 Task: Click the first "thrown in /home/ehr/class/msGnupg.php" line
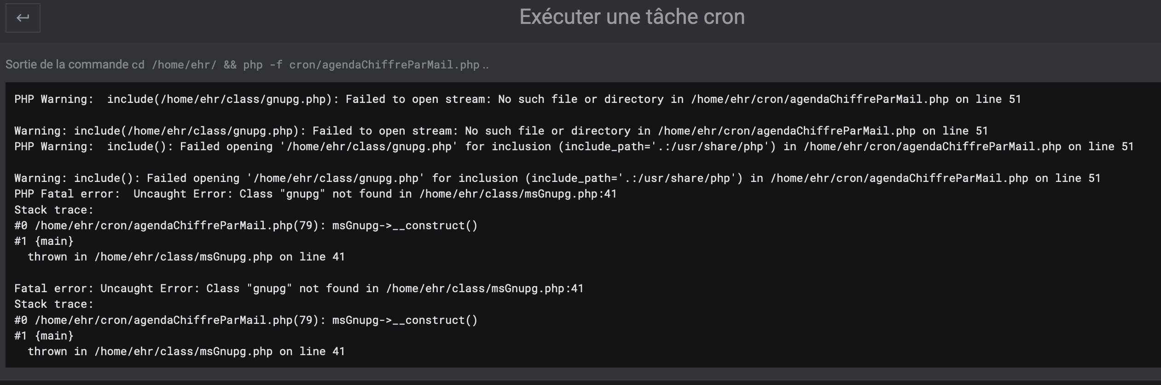pyautogui.click(x=186, y=257)
